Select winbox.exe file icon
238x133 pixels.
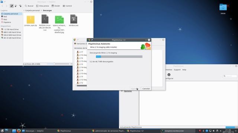(74, 19)
